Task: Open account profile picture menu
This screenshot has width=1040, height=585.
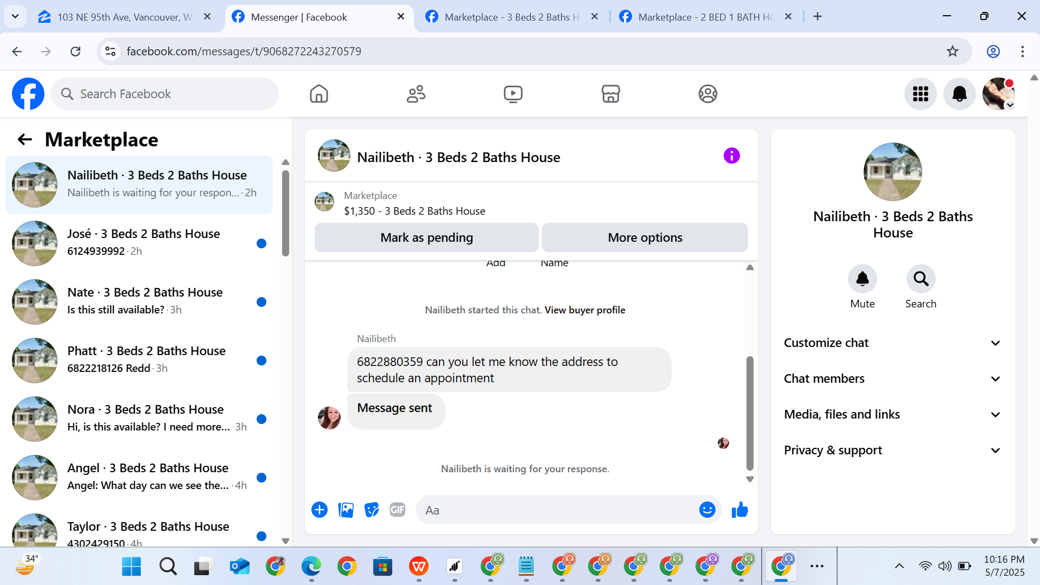Action: [999, 94]
